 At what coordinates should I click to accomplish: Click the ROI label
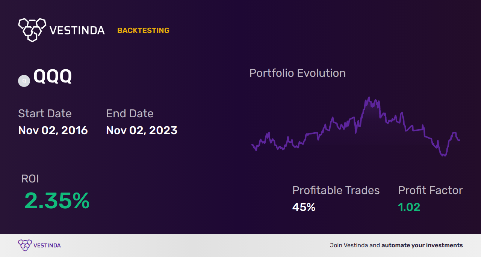pyautogui.click(x=30, y=179)
